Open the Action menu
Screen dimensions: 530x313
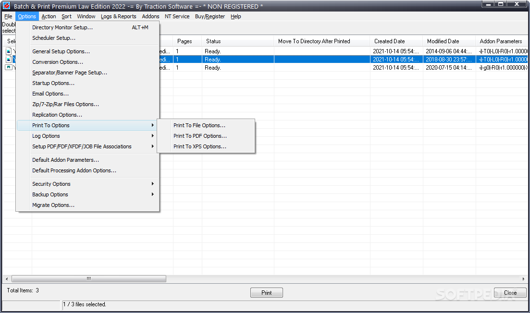[49, 16]
